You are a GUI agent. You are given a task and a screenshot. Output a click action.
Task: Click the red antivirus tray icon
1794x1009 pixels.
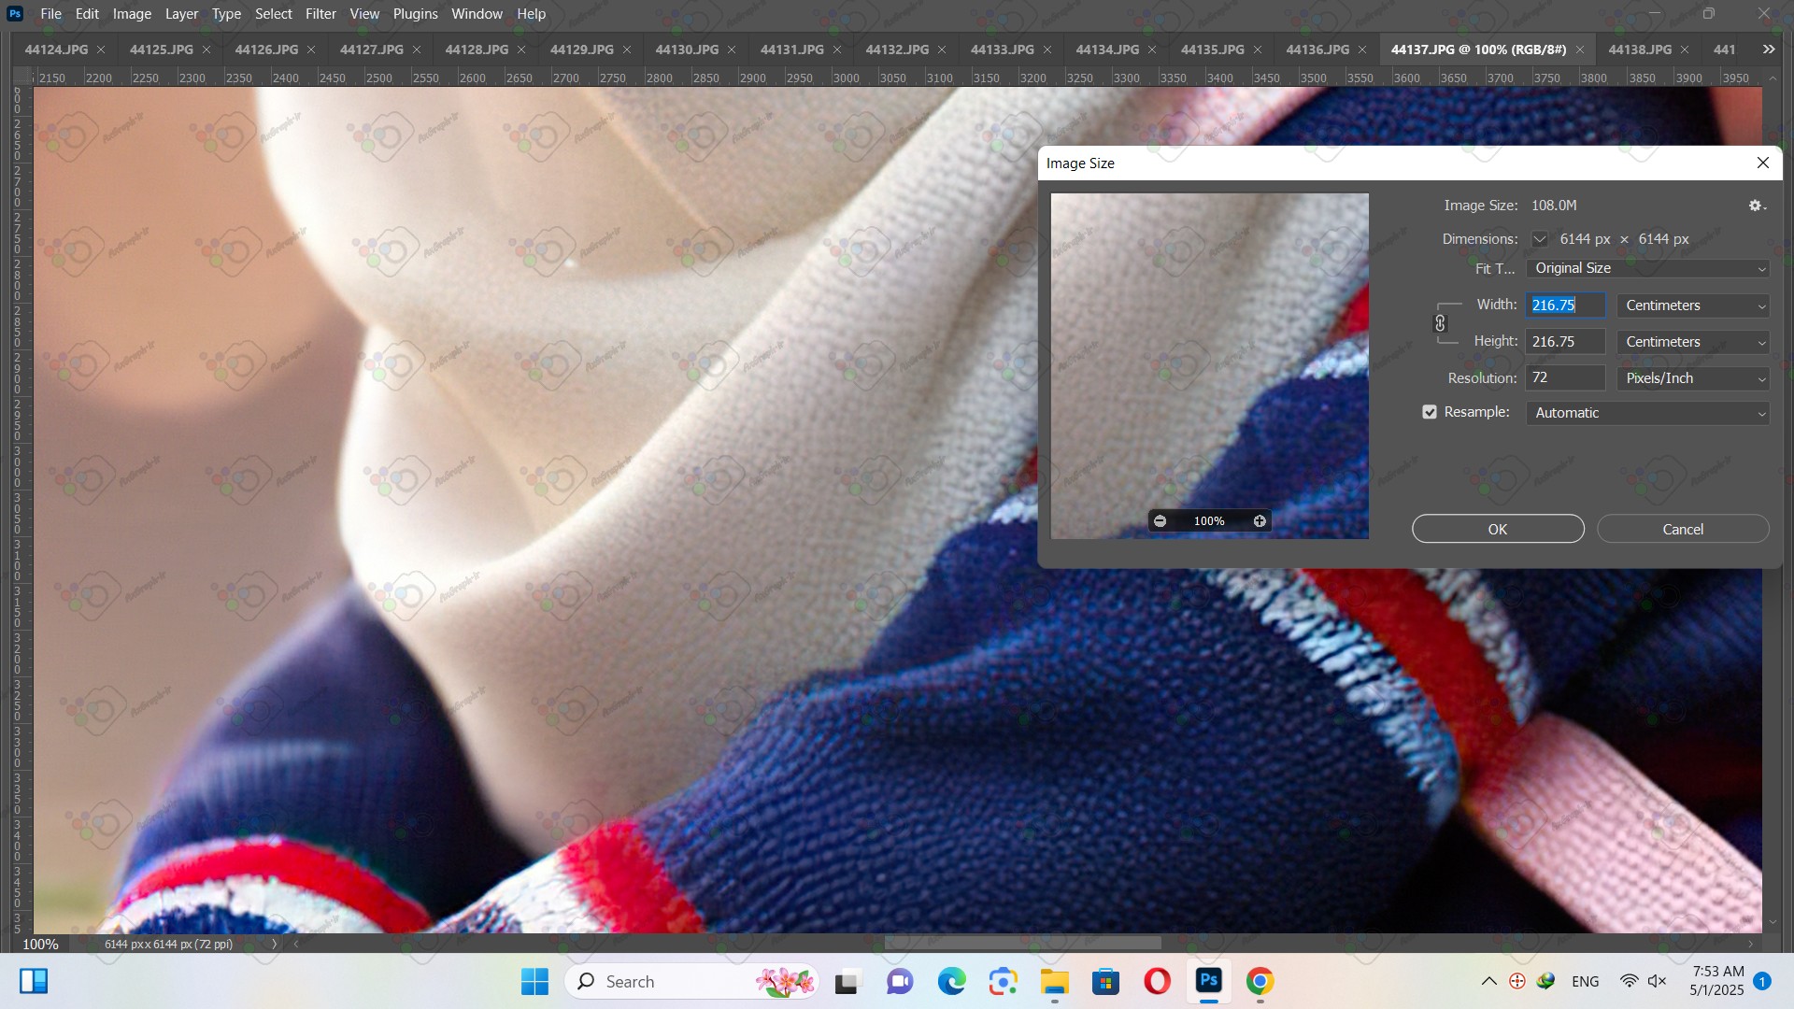[1517, 981]
